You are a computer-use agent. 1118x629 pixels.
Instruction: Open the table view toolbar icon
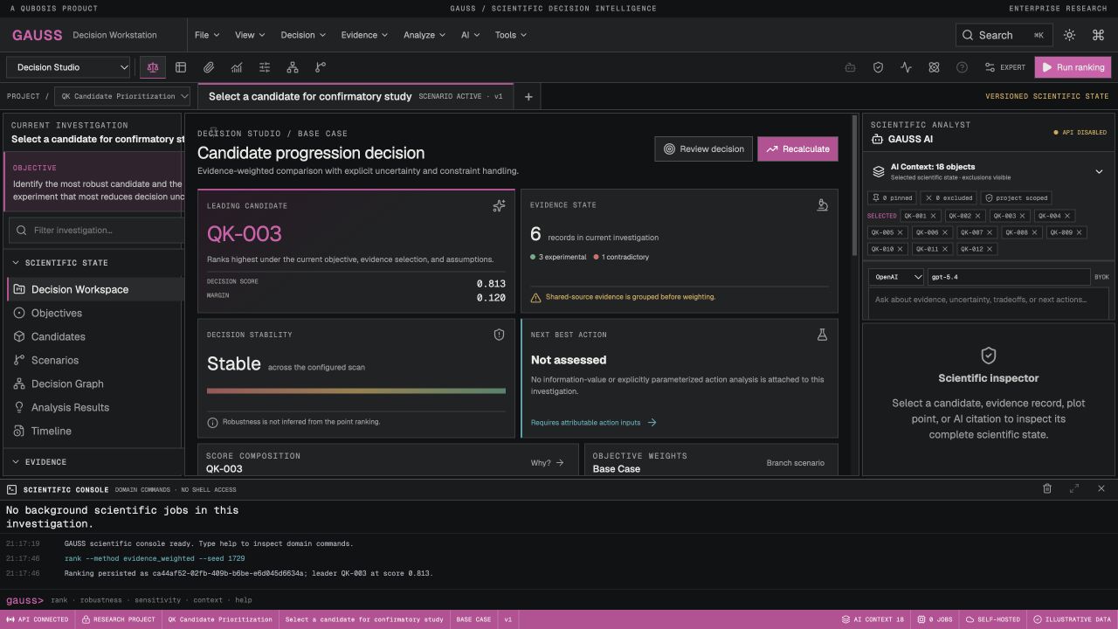181,67
